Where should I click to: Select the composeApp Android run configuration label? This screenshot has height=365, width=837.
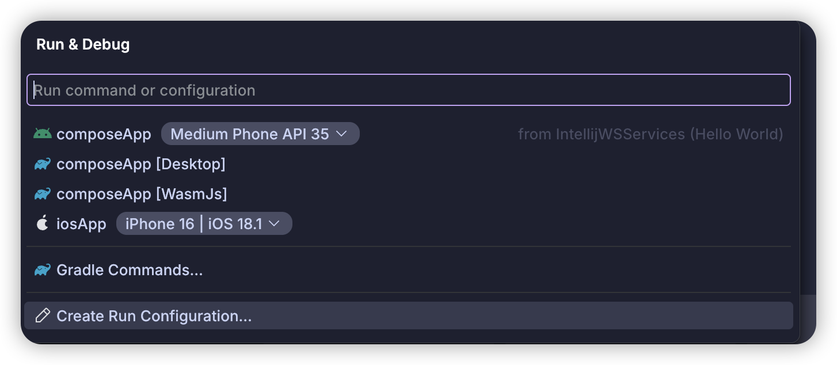pyautogui.click(x=104, y=134)
